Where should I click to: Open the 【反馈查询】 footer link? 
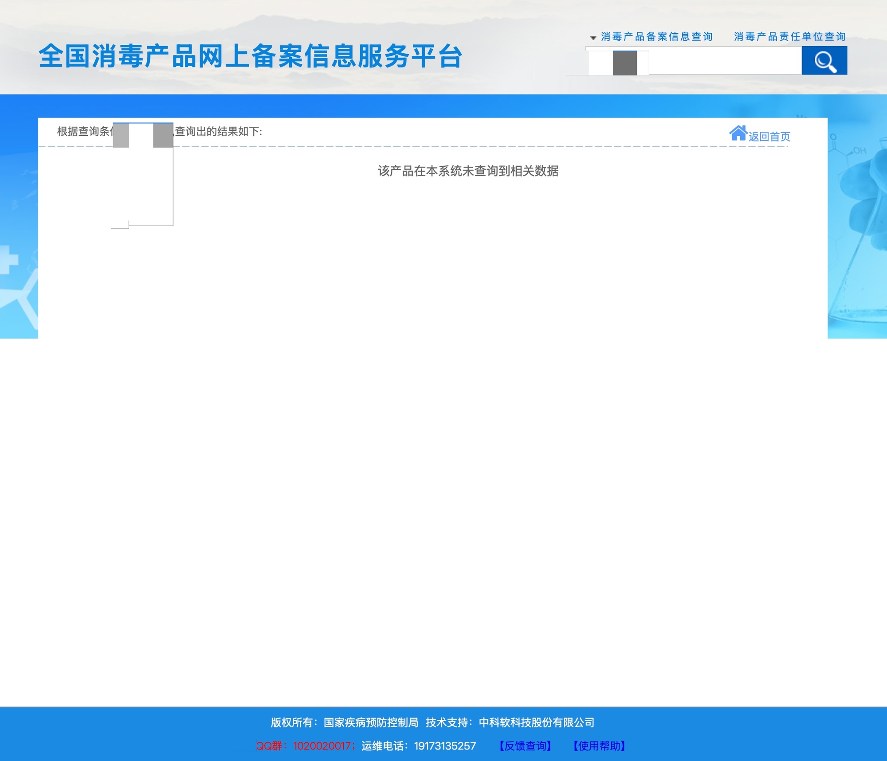[x=525, y=746]
